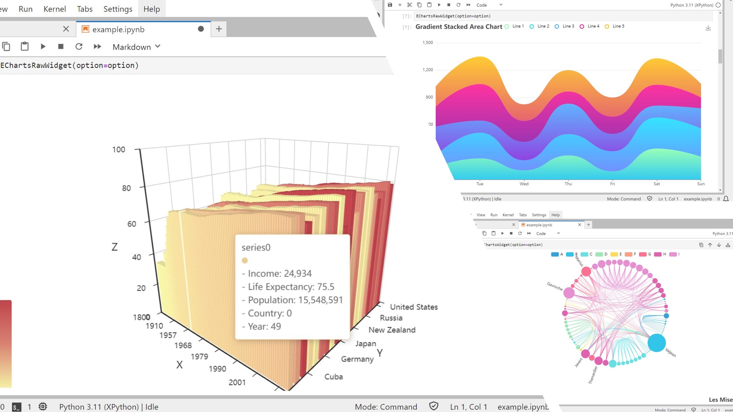Click the insert cell below icon
The image size is (733, 412).
click(x=728, y=245)
